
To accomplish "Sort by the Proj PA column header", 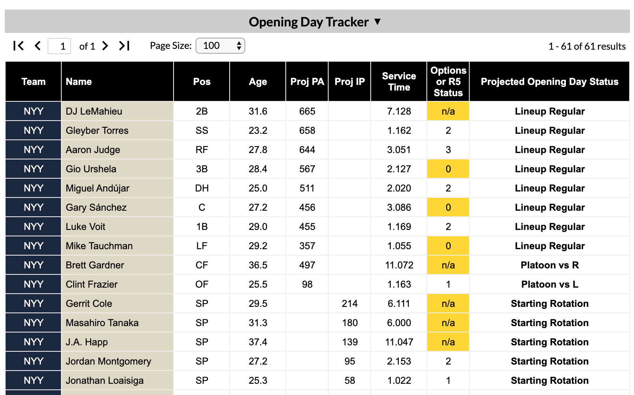I will click(x=307, y=81).
